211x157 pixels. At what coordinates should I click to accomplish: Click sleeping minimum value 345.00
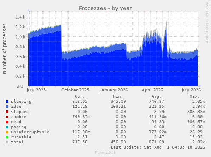tap(118, 102)
